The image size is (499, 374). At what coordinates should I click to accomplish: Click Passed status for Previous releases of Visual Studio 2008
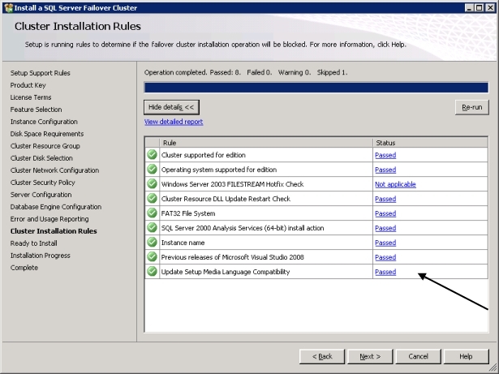[x=385, y=257]
